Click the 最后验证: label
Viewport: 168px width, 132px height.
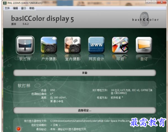tap(42, 129)
